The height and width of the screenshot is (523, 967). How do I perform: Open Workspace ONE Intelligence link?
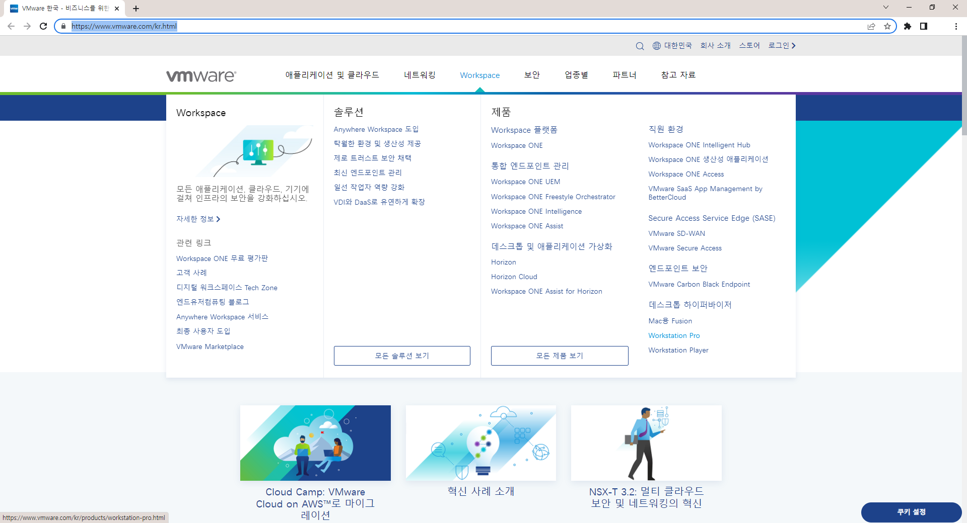(536, 211)
